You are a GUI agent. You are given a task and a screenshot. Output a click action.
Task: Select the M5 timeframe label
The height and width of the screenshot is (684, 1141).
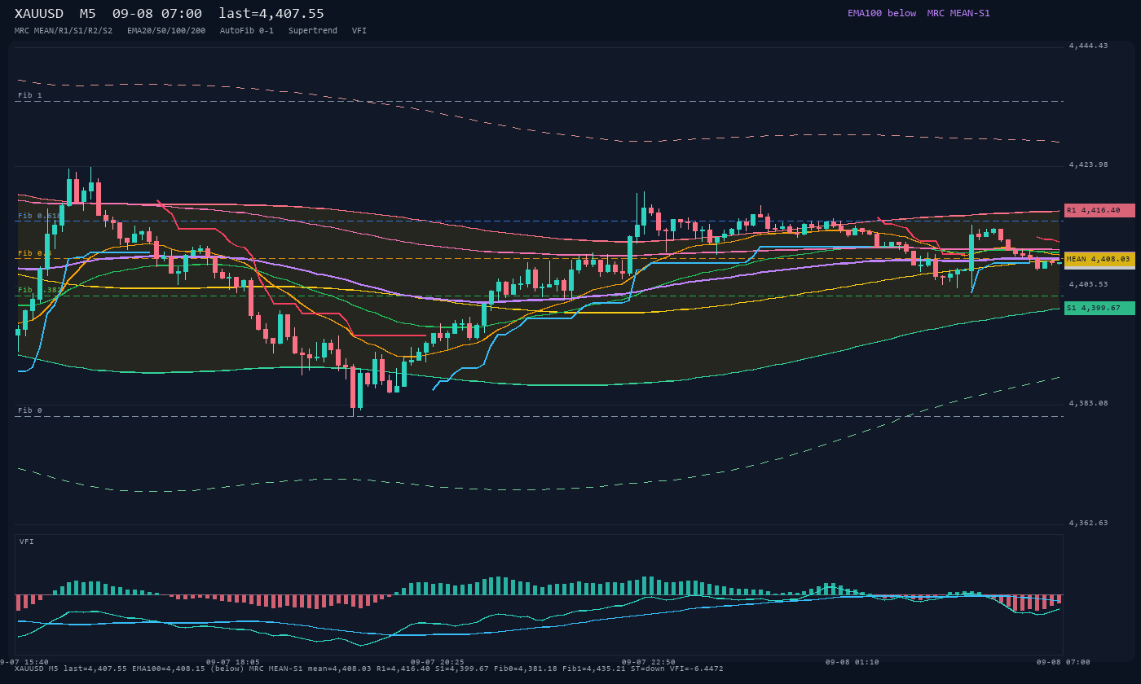point(88,14)
